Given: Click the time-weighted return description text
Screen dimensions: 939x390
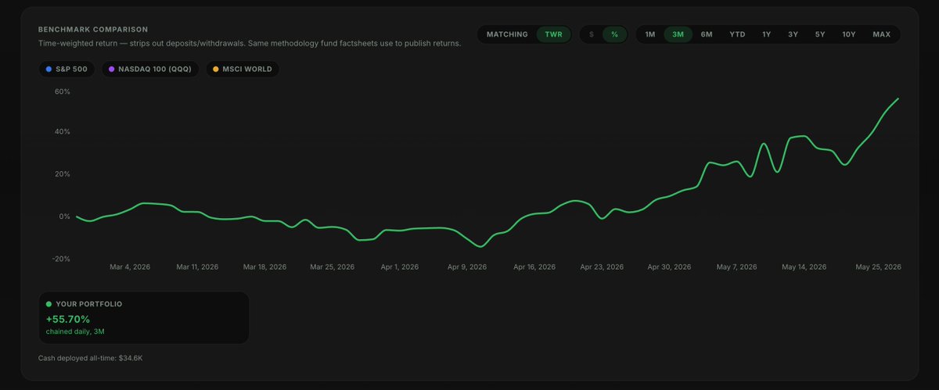Looking at the screenshot, I should click(250, 44).
